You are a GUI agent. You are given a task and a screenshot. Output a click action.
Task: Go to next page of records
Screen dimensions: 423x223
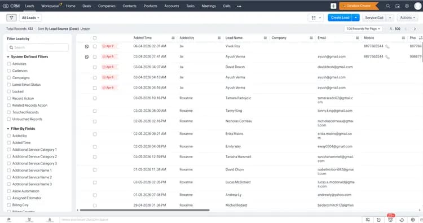pyautogui.click(x=415, y=29)
